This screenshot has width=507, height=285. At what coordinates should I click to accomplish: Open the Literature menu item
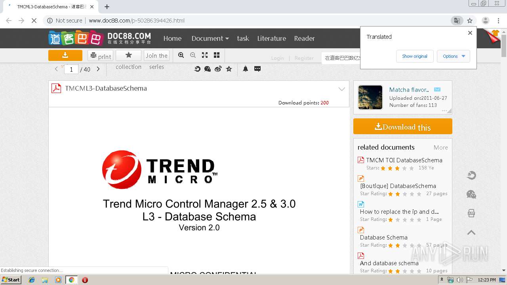tap(271, 38)
